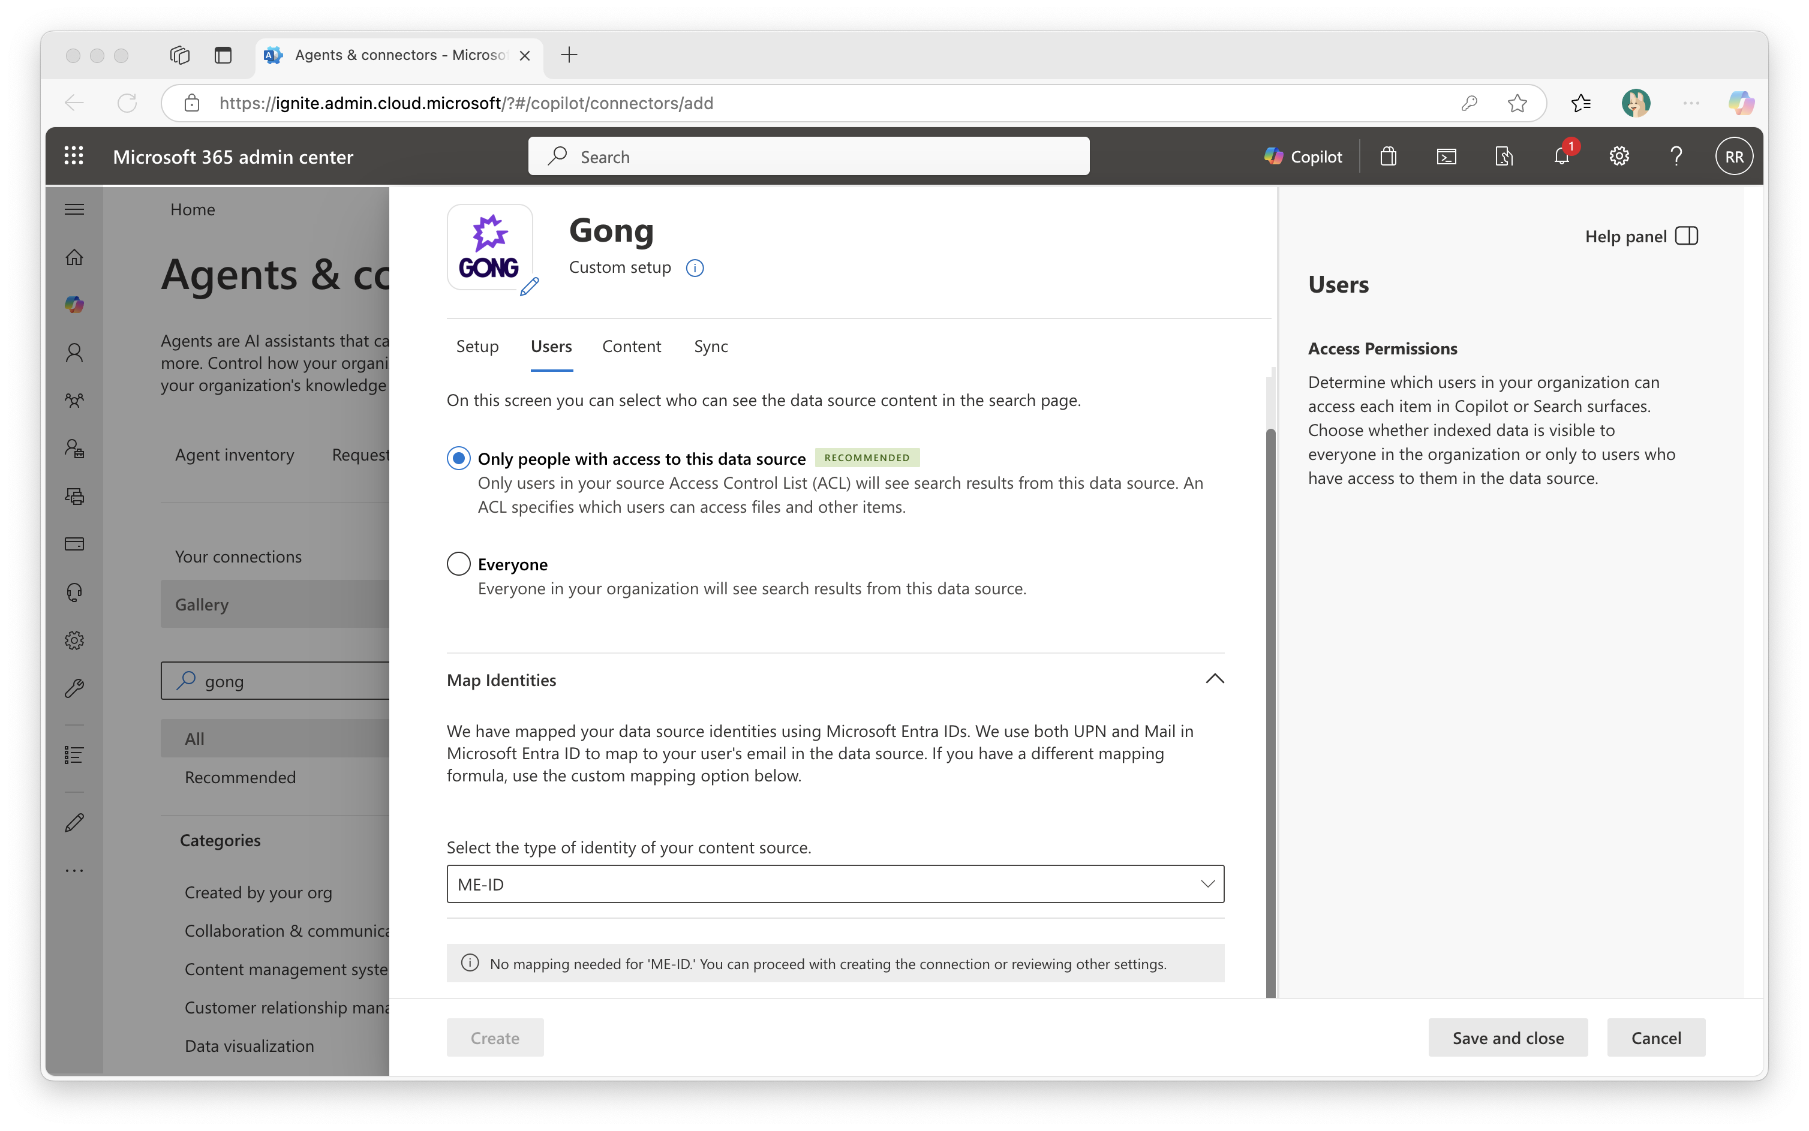Open the app launcher waffle icon
Image resolution: width=1809 pixels, height=1131 pixels.
pos(73,157)
